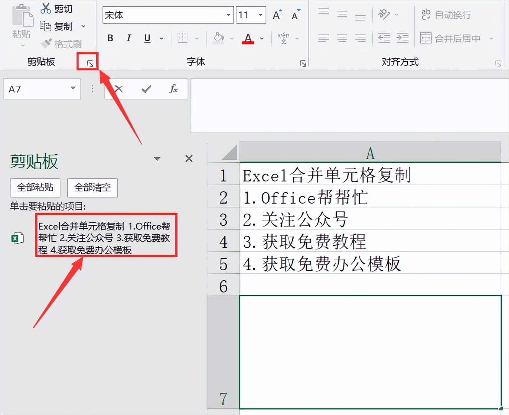Decrease font size with smaller A
The height and width of the screenshot is (415, 509).
[295, 15]
